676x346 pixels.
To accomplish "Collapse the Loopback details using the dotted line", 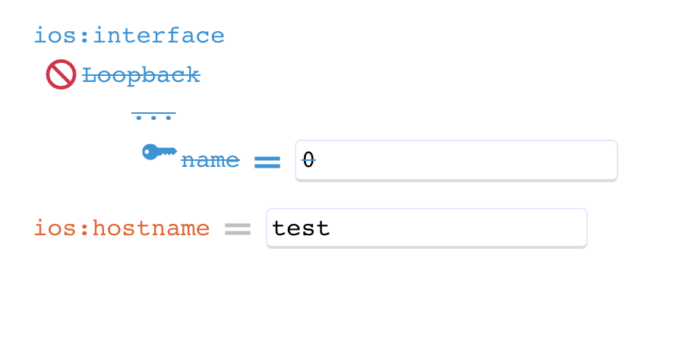I will coord(153,115).
